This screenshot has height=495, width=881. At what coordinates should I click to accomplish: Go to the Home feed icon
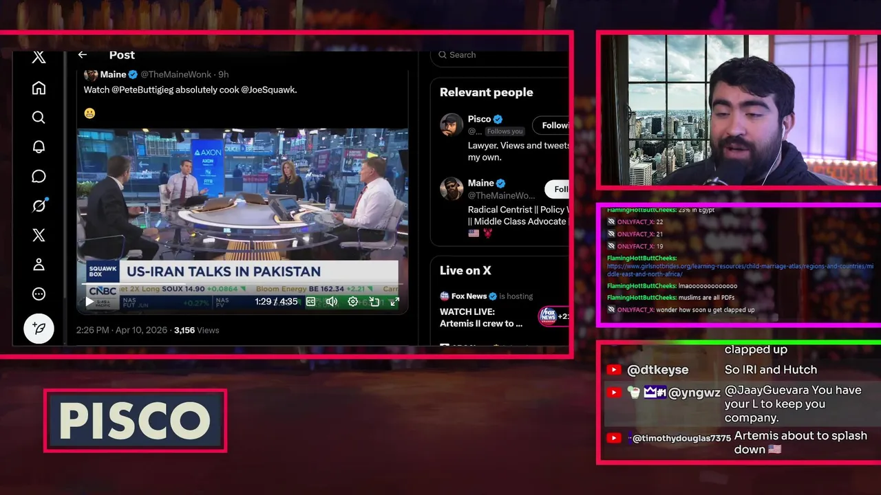39,87
